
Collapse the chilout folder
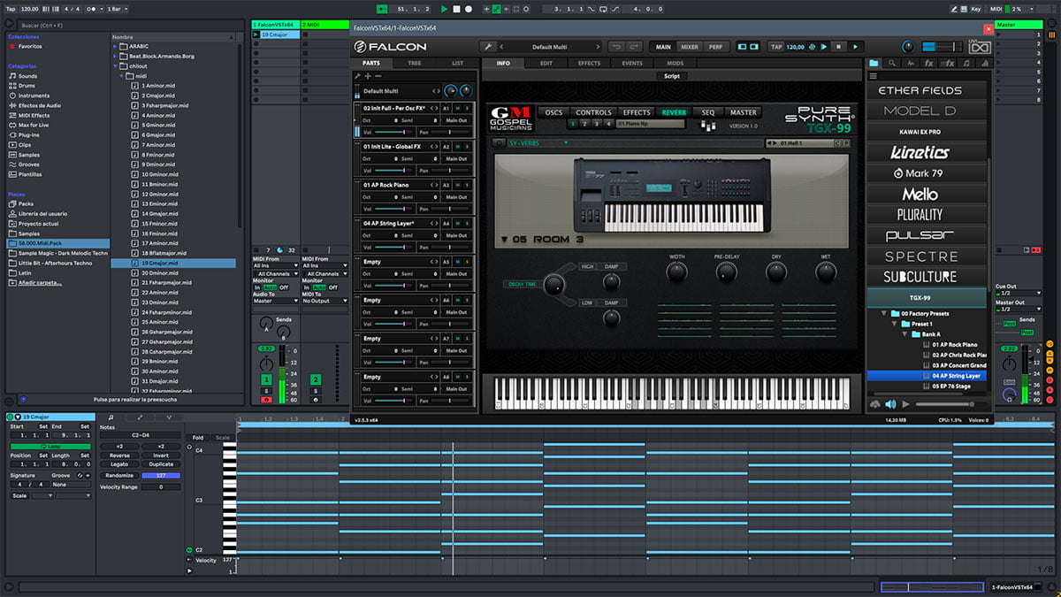point(115,65)
